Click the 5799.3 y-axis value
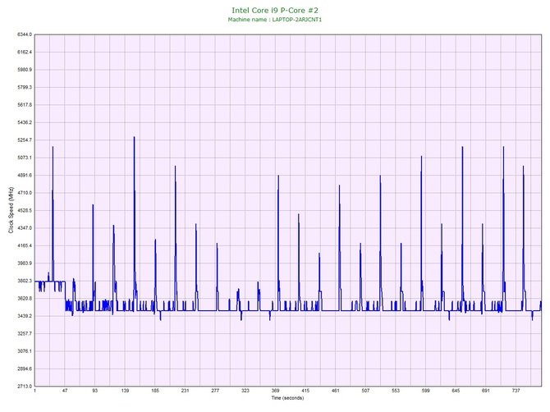The height and width of the screenshot is (412, 550). click(x=25, y=87)
